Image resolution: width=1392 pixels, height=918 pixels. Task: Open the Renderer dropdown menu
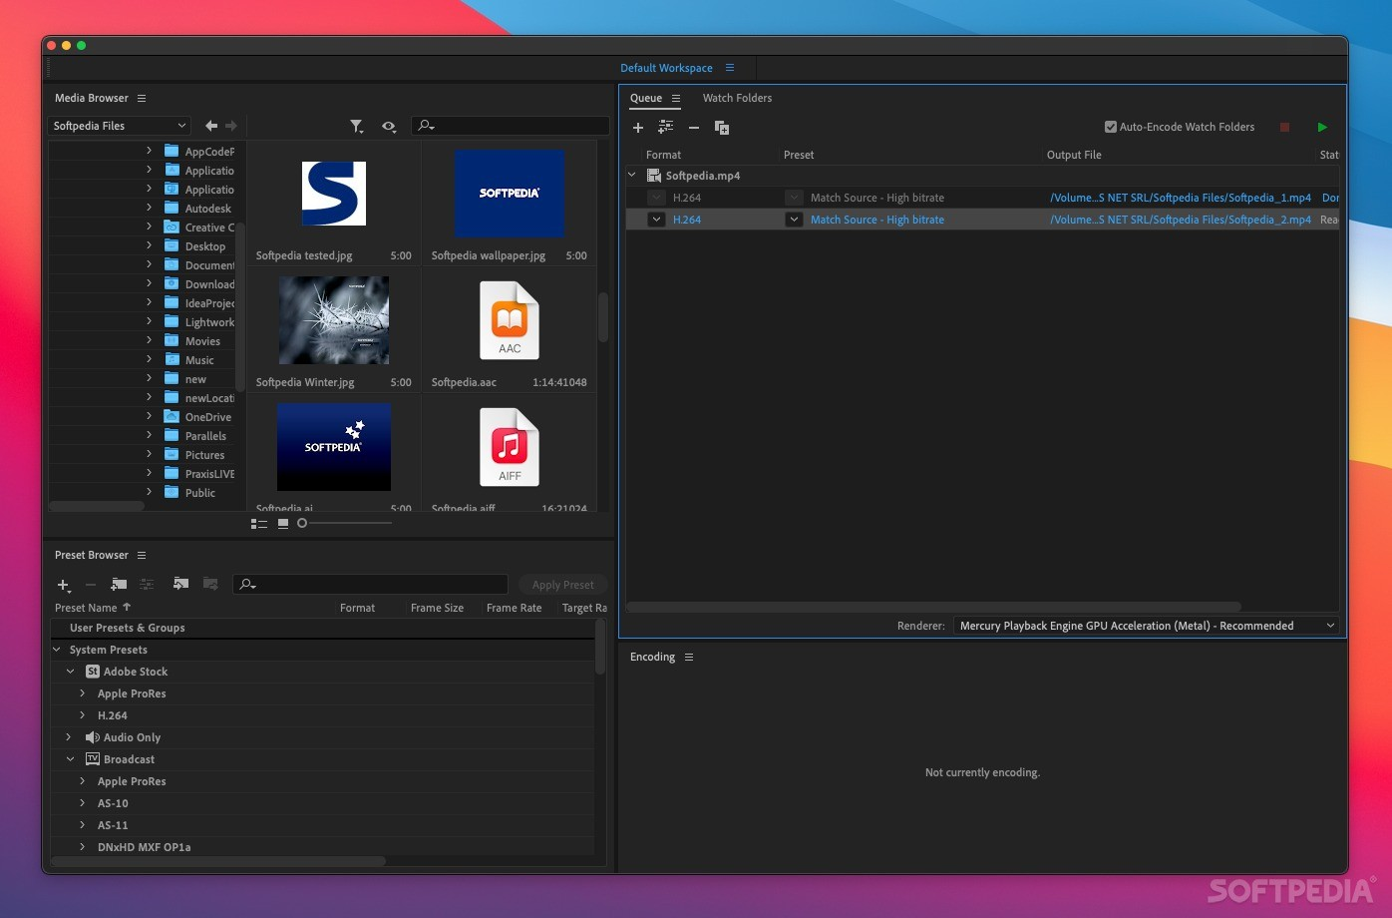(x=1146, y=626)
